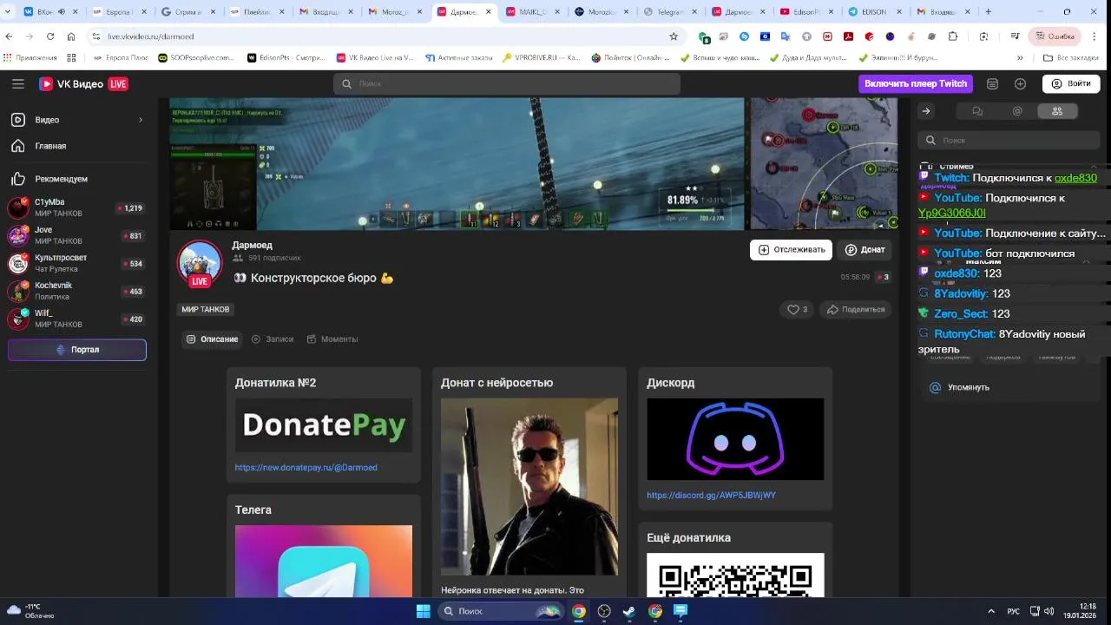Share the stream via Поделиться

point(856,309)
